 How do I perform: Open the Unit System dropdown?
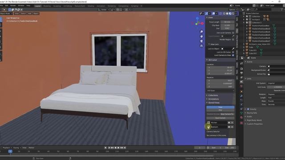pos(276,83)
